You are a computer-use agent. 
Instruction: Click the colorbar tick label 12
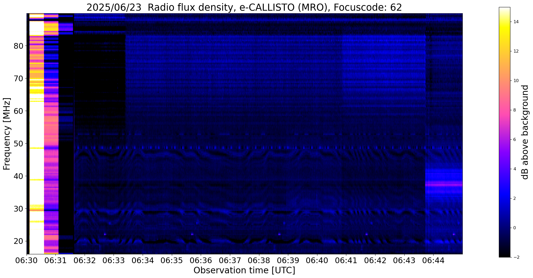click(x=516, y=51)
